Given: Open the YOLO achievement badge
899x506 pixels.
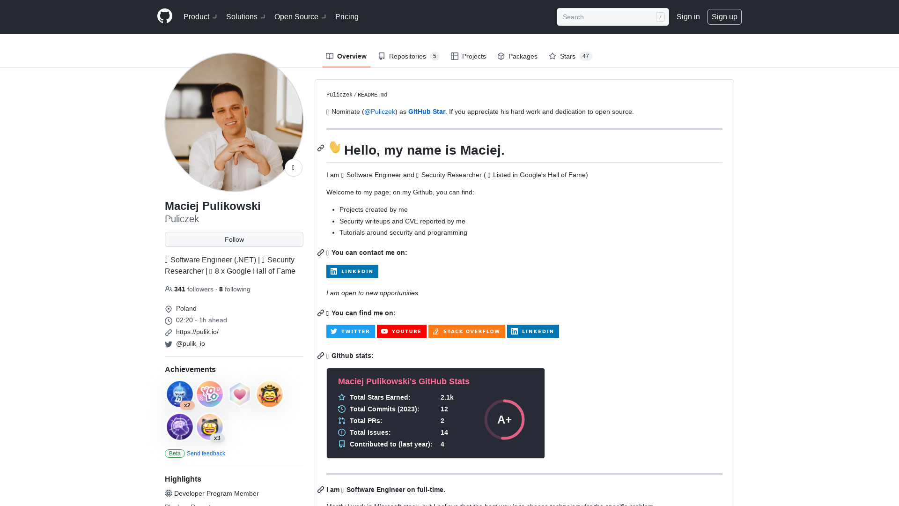Looking at the screenshot, I should [210, 394].
